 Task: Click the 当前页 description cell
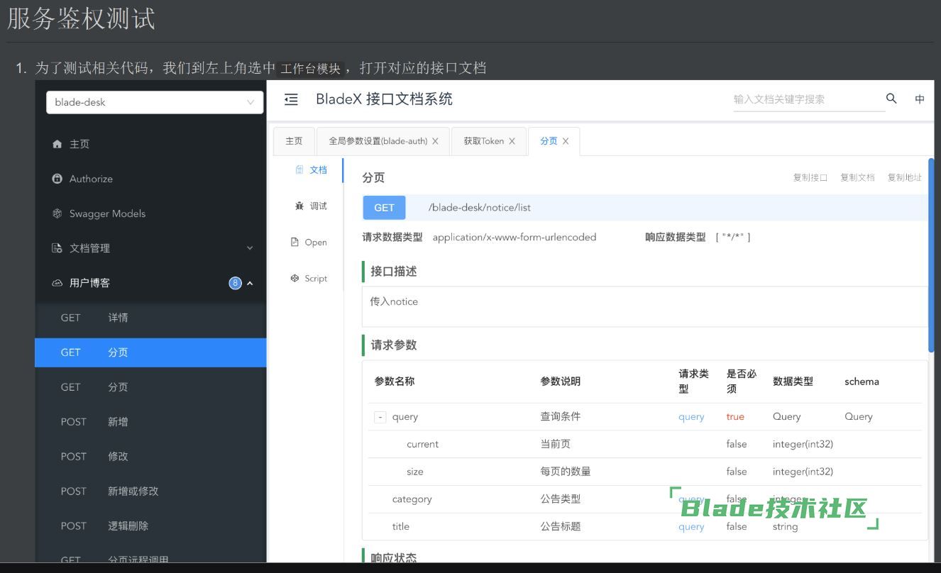pyautogui.click(x=556, y=444)
